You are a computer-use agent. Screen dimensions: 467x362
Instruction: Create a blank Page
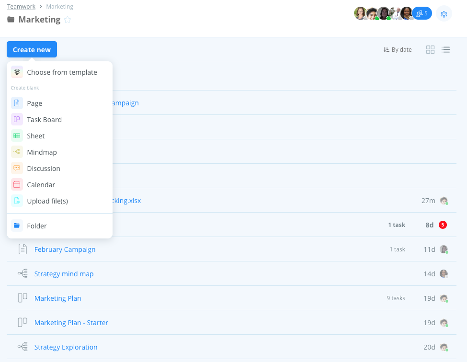click(34, 103)
